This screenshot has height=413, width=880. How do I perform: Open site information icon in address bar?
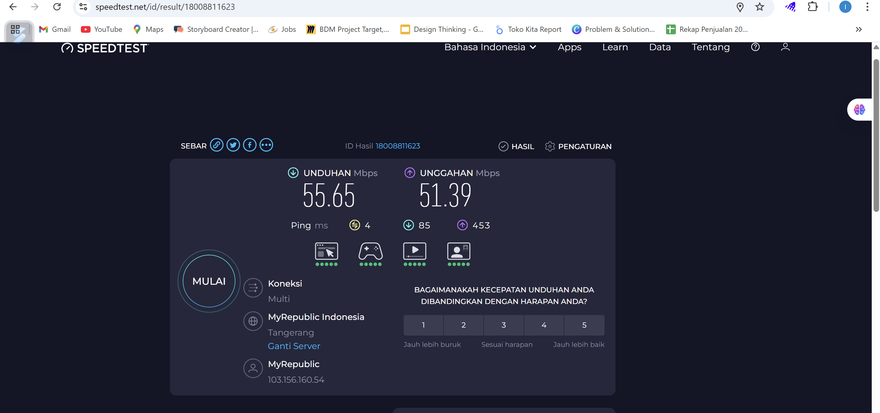tap(83, 7)
